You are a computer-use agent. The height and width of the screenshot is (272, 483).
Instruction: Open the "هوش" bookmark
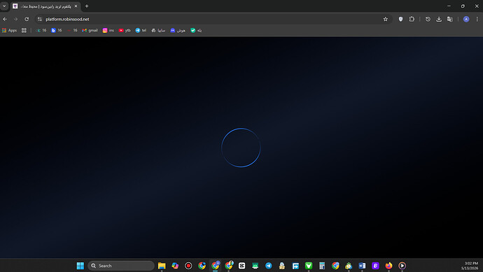pyautogui.click(x=178, y=30)
